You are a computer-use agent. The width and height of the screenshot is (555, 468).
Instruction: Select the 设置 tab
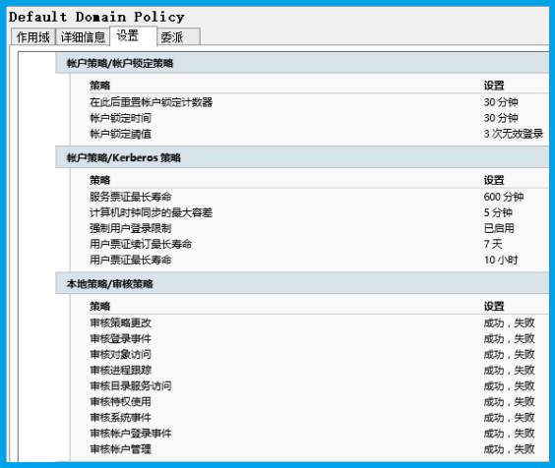[x=134, y=35]
